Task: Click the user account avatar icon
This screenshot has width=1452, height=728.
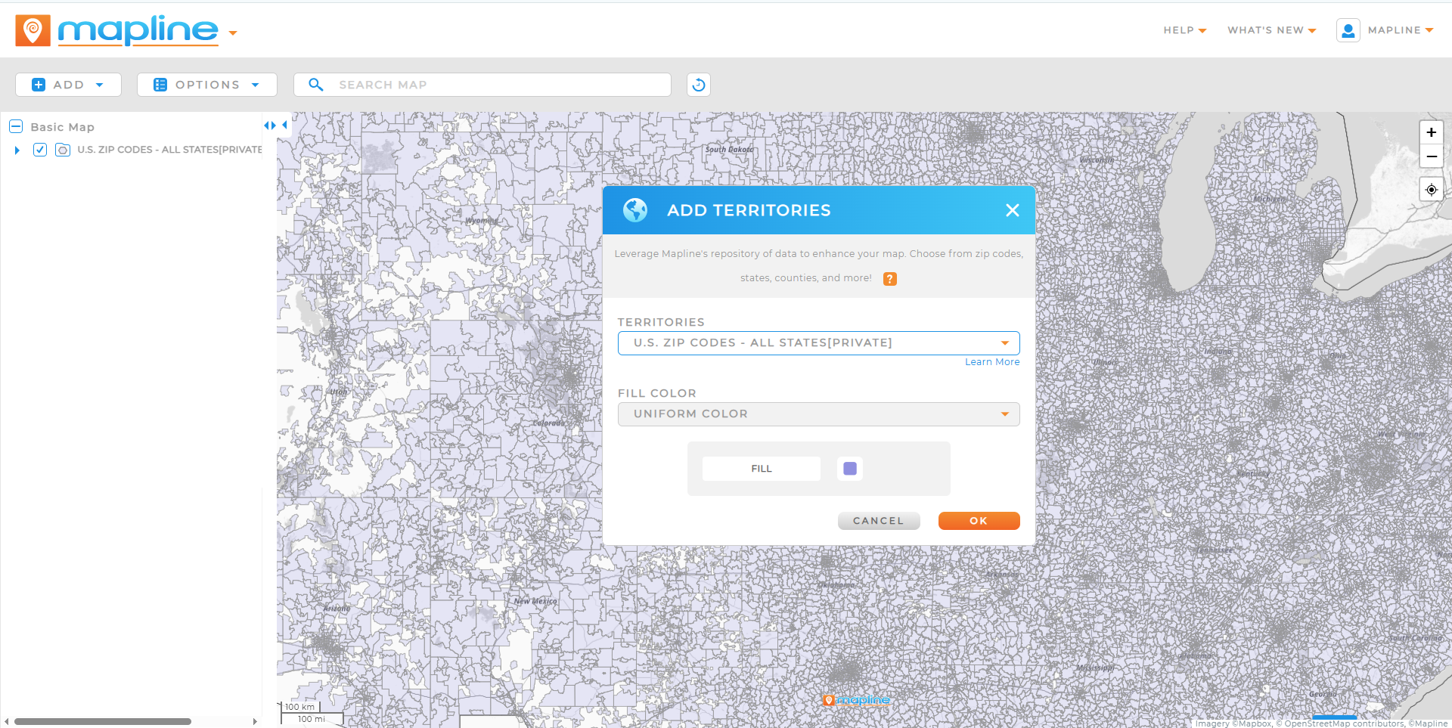Action: pyautogui.click(x=1348, y=30)
